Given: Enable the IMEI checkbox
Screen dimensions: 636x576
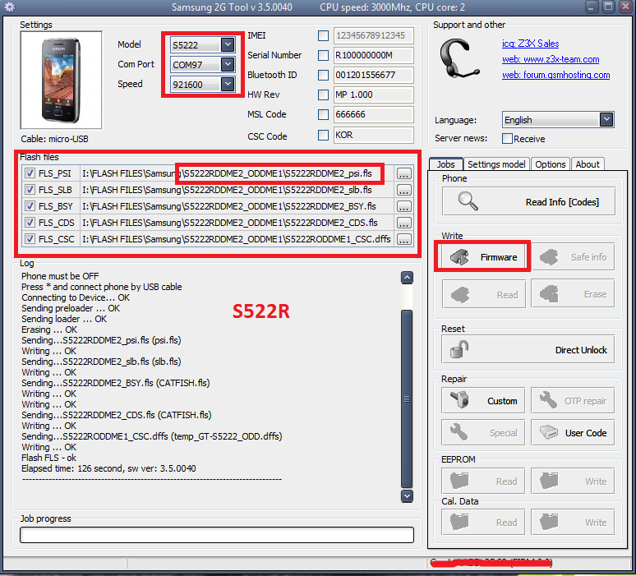Looking at the screenshot, I should coord(323,35).
